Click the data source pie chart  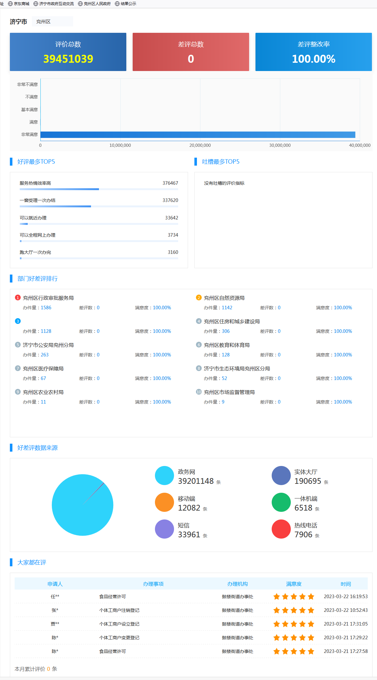click(x=82, y=505)
